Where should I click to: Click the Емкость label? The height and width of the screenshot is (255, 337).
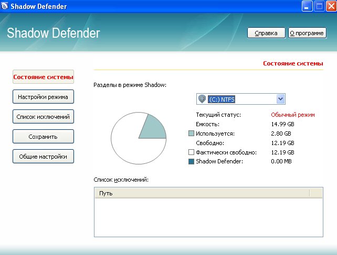pyautogui.click(x=207, y=124)
